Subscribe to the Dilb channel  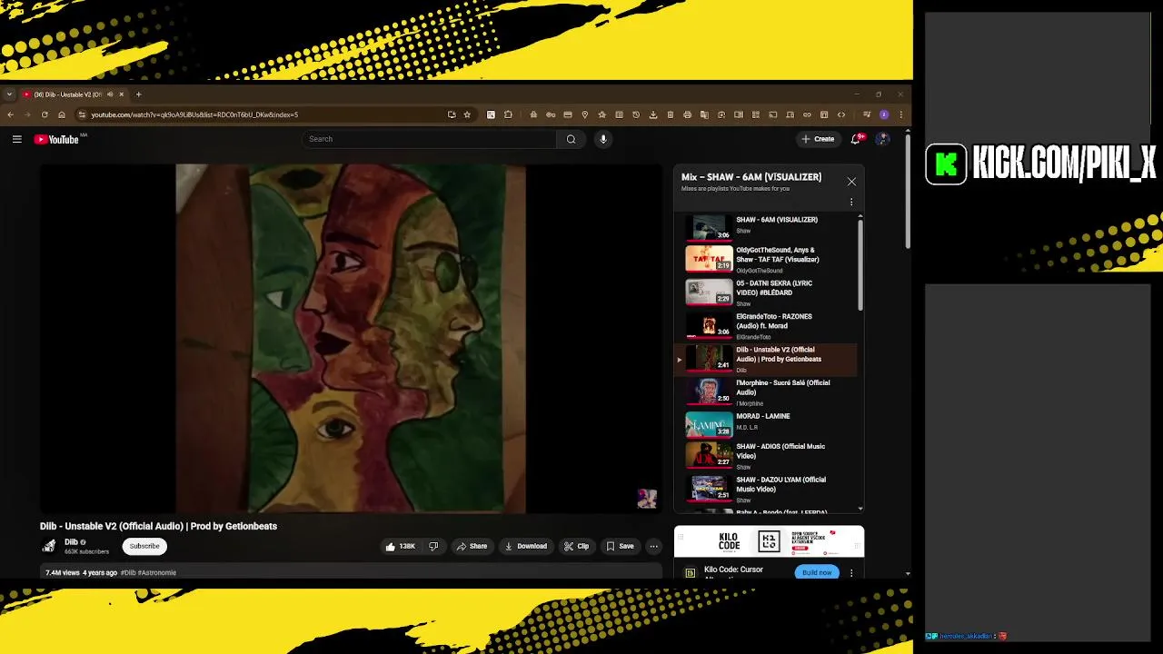(x=144, y=546)
